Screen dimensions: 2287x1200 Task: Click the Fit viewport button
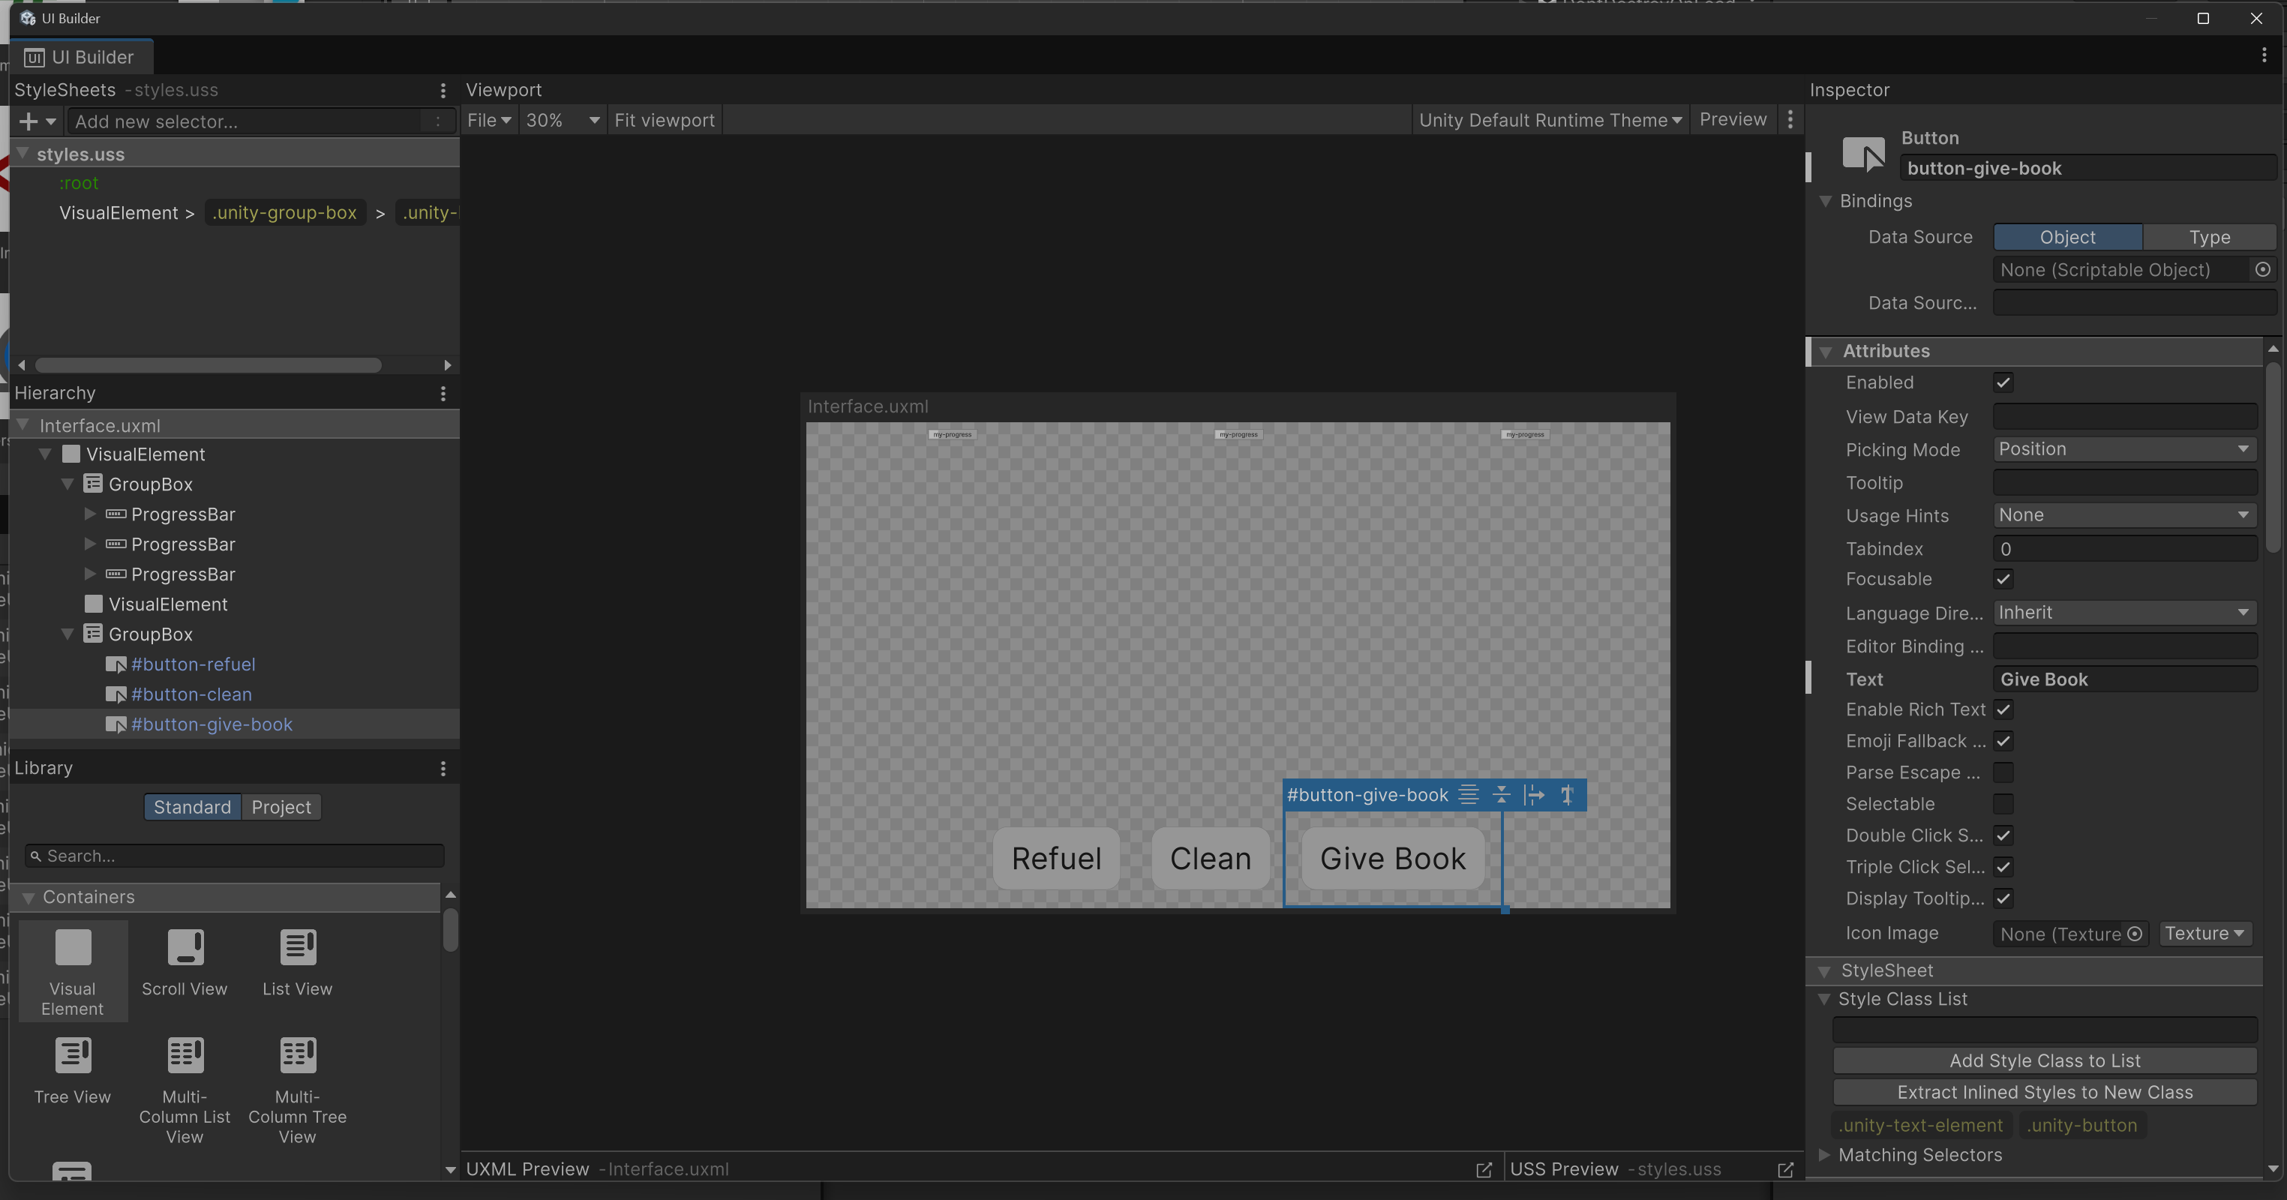(x=664, y=120)
